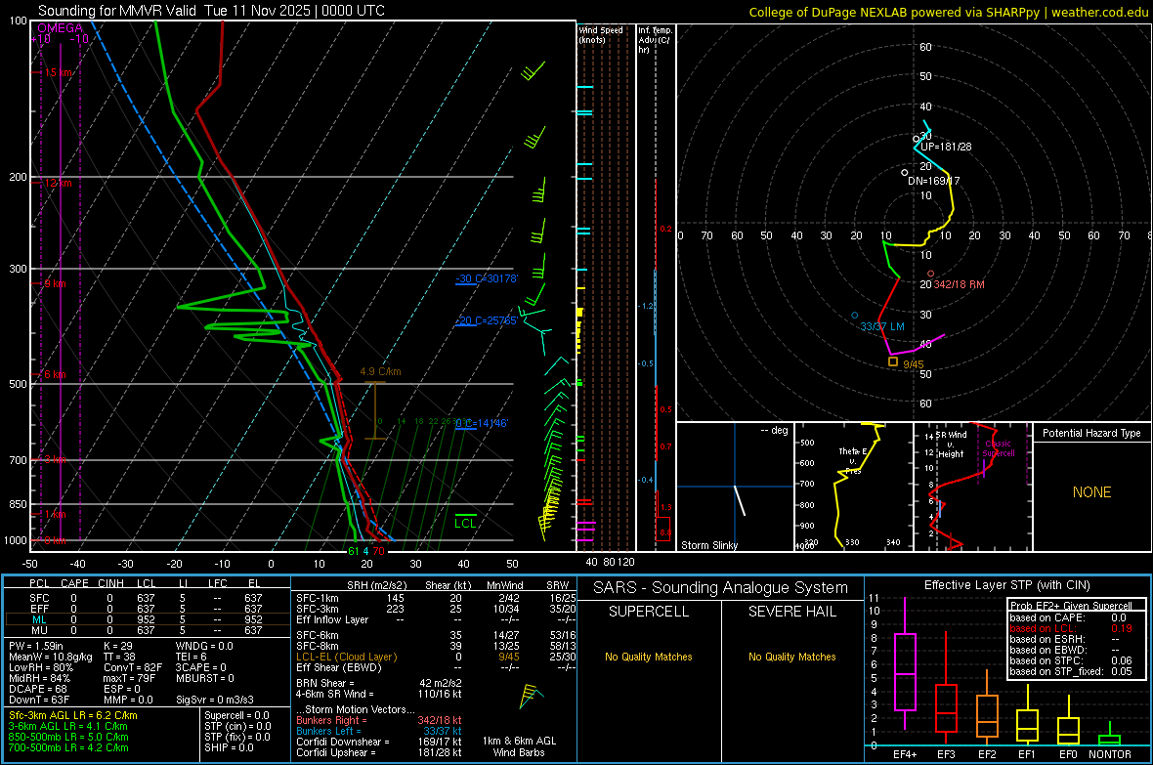Image resolution: width=1153 pixels, height=765 pixels.
Task: Click the 342/18 RM storm motion label
Action: point(959,284)
